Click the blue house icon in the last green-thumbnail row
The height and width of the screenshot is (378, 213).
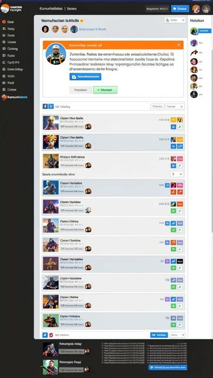pyautogui.click(x=173, y=318)
